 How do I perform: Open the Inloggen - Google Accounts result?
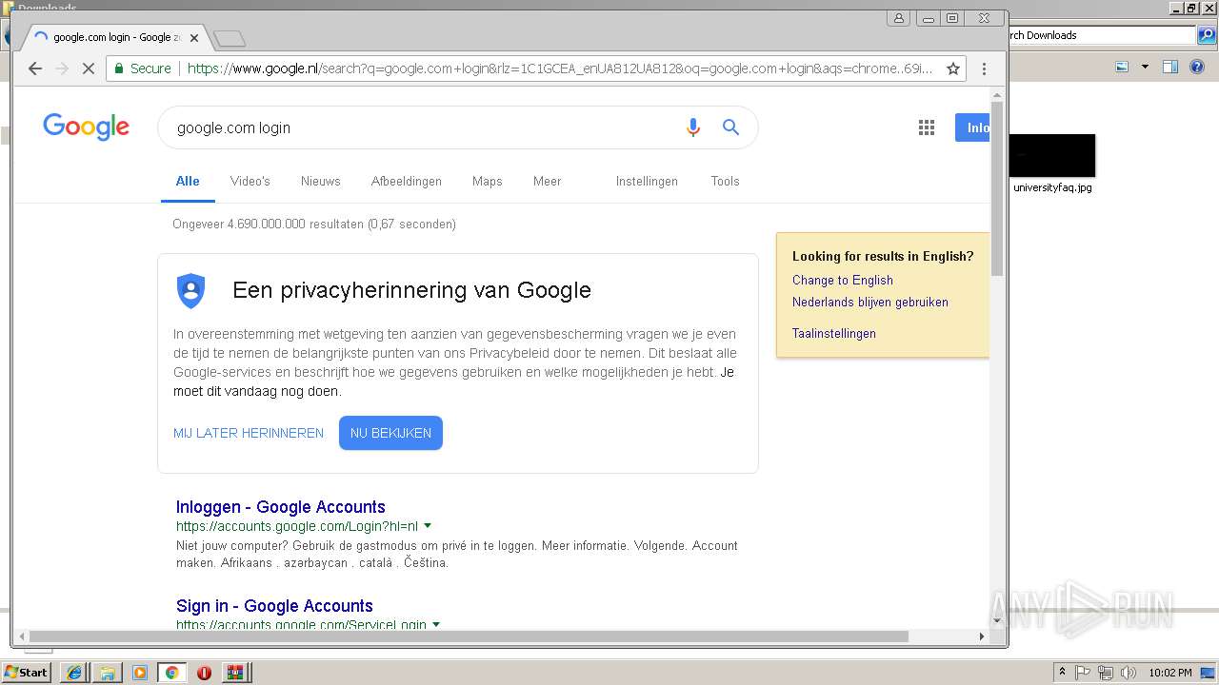click(x=281, y=507)
